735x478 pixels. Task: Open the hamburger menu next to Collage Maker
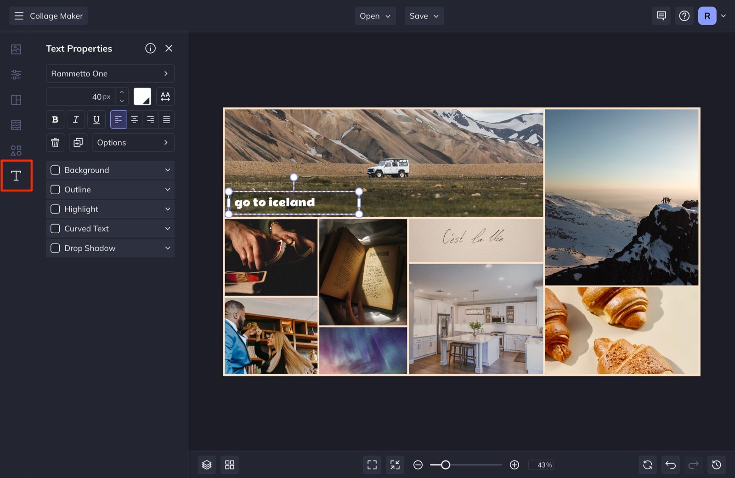click(18, 16)
